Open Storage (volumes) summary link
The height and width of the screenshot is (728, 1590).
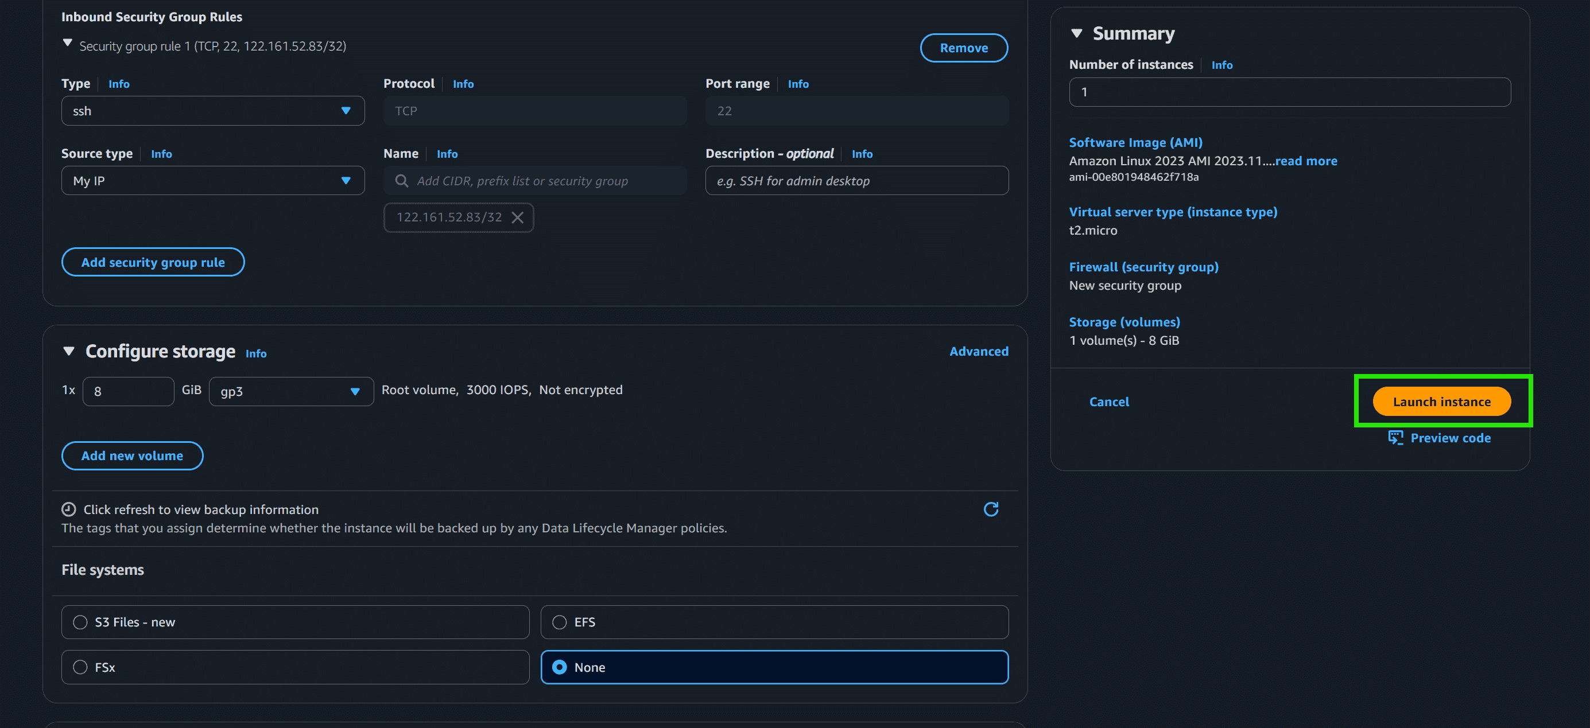tap(1124, 322)
